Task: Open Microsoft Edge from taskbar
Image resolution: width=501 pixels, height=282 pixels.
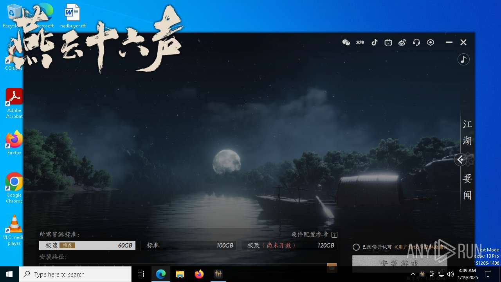Action: pyautogui.click(x=161, y=274)
